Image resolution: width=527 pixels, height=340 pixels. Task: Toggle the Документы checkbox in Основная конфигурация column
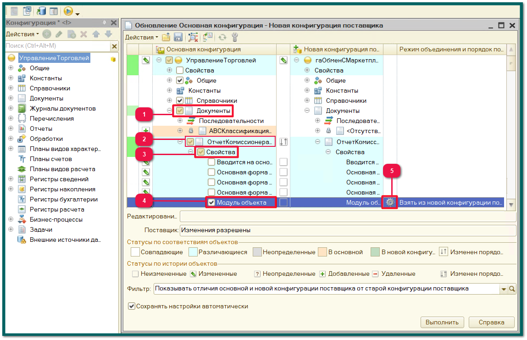click(180, 111)
